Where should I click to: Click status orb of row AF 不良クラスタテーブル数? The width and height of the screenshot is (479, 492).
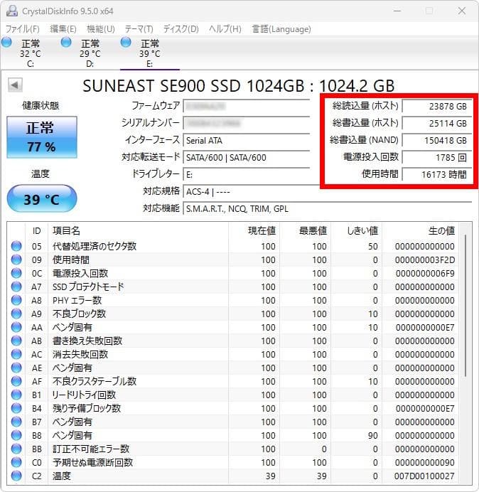pos(16,381)
